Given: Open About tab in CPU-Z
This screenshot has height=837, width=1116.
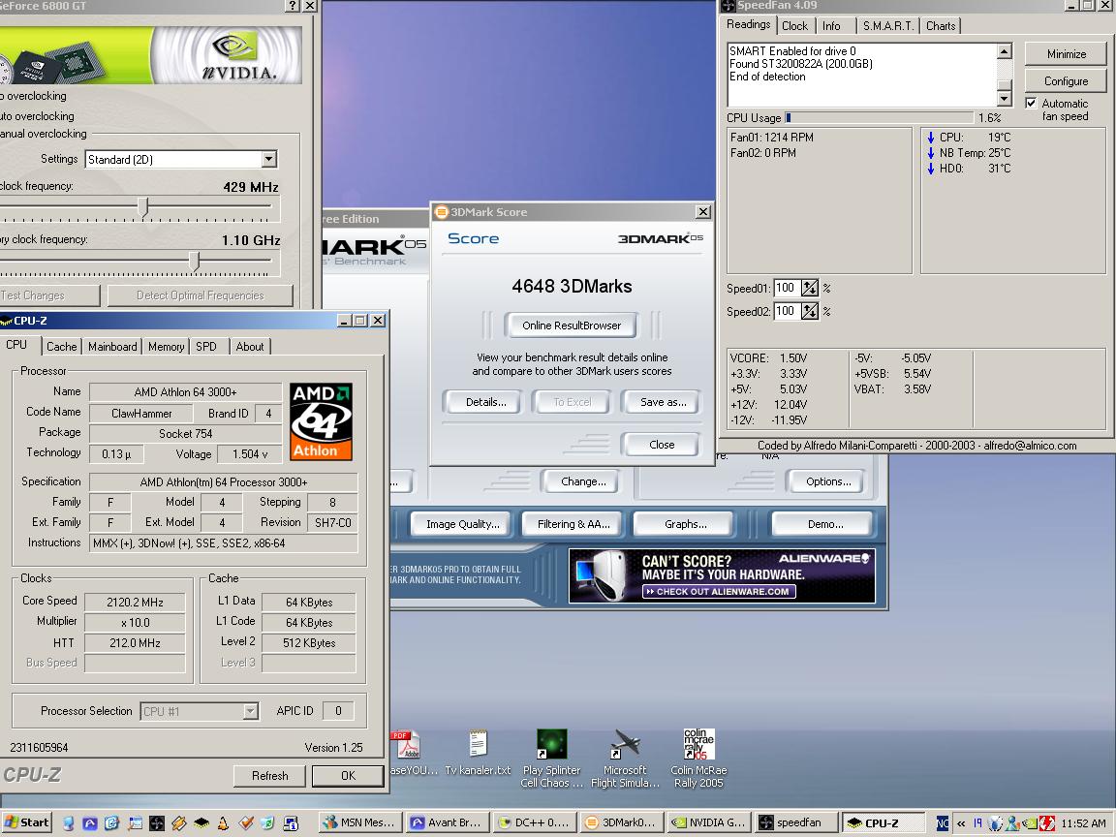Looking at the screenshot, I should [250, 347].
